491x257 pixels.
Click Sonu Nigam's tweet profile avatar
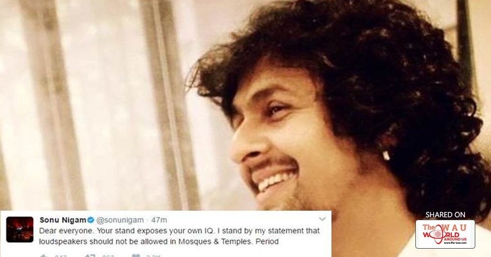coord(20,229)
